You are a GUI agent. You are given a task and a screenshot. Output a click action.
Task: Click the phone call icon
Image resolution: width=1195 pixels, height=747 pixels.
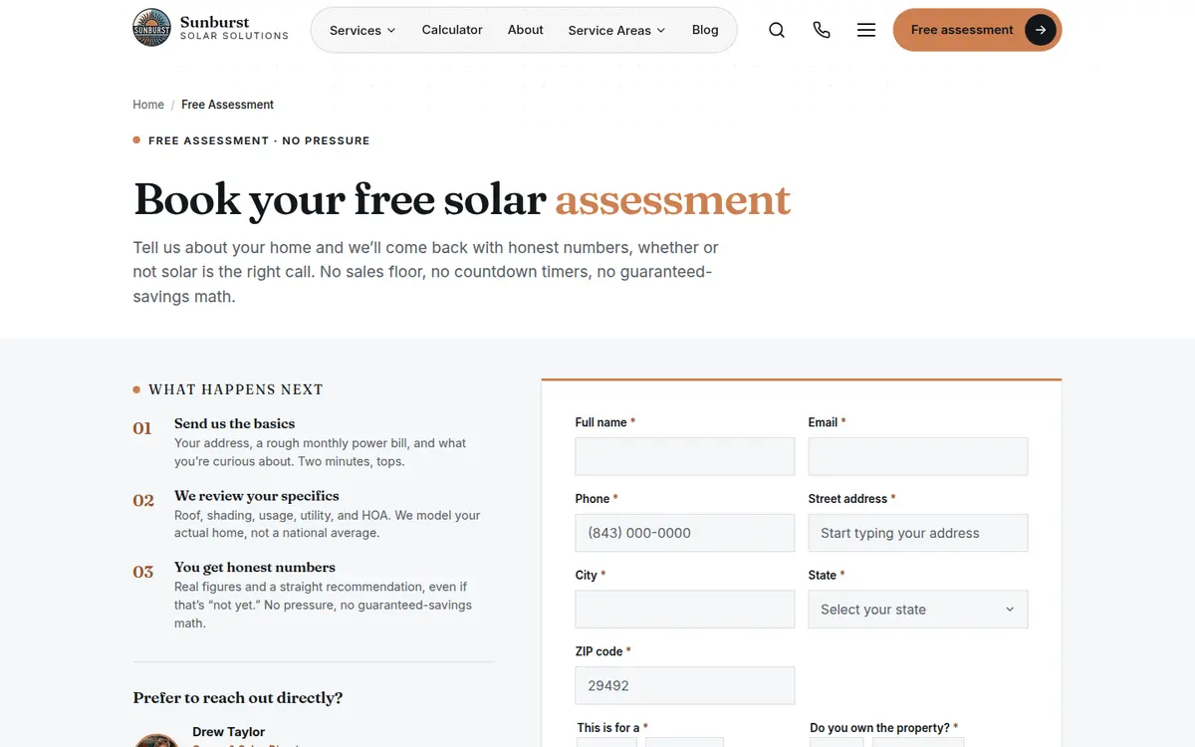point(822,30)
